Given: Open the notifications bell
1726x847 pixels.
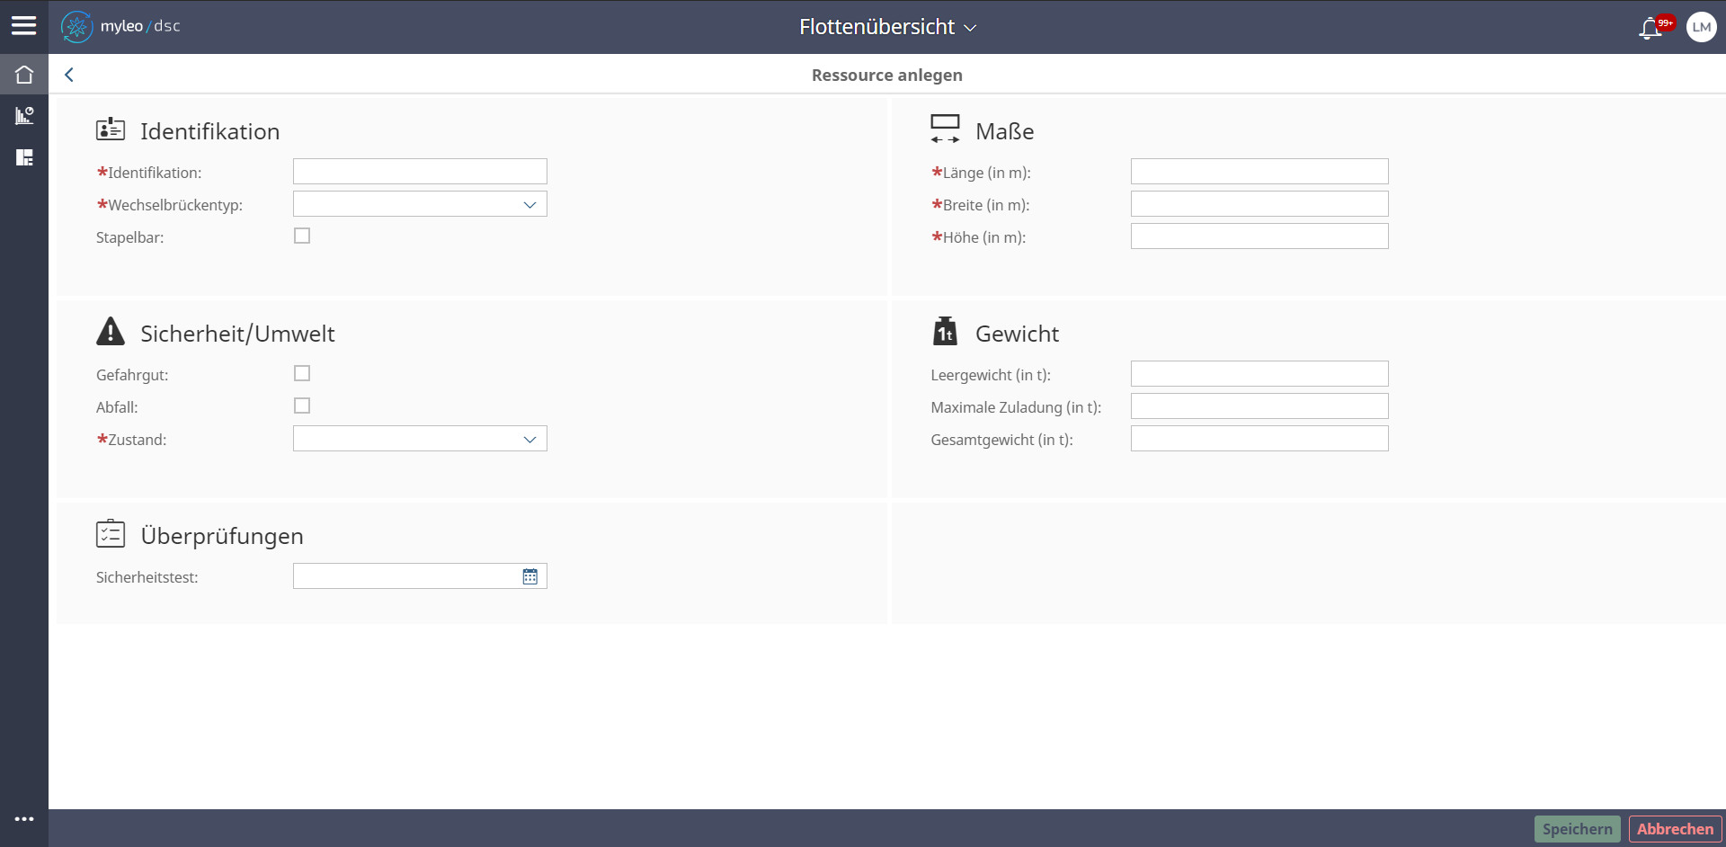Looking at the screenshot, I should (x=1650, y=29).
